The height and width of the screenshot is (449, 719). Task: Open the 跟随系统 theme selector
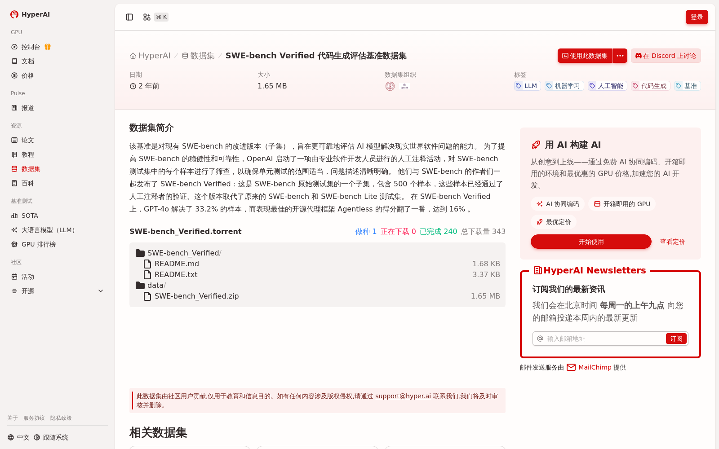[51, 437]
